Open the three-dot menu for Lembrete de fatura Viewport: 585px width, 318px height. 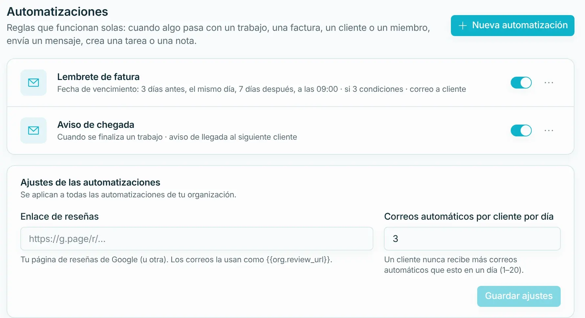point(549,83)
